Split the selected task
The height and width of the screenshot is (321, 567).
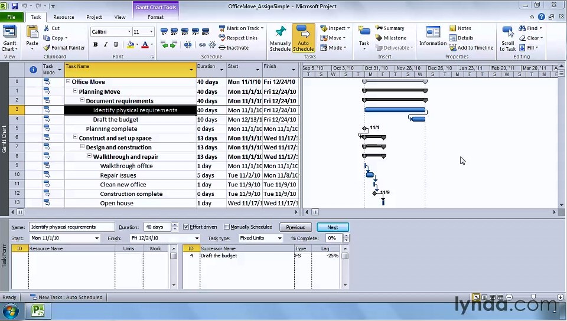188,44
